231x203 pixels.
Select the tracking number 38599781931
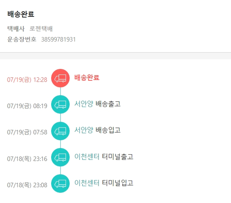(58, 39)
